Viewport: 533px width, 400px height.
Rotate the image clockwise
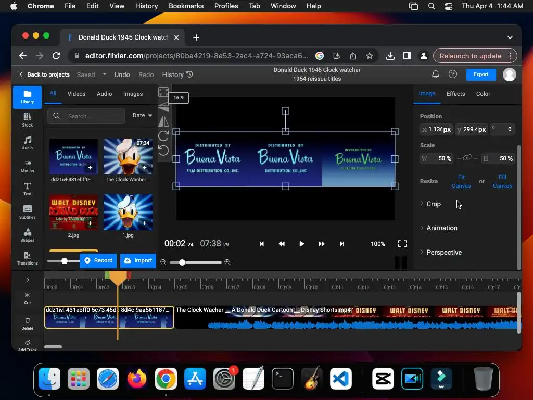[163, 136]
